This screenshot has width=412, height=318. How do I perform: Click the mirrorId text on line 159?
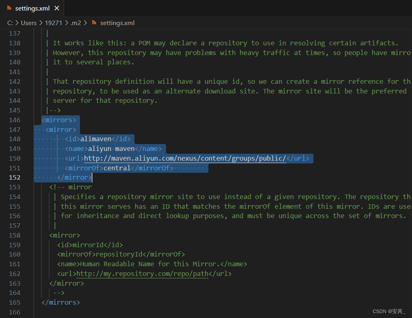[x=88, y=245]
